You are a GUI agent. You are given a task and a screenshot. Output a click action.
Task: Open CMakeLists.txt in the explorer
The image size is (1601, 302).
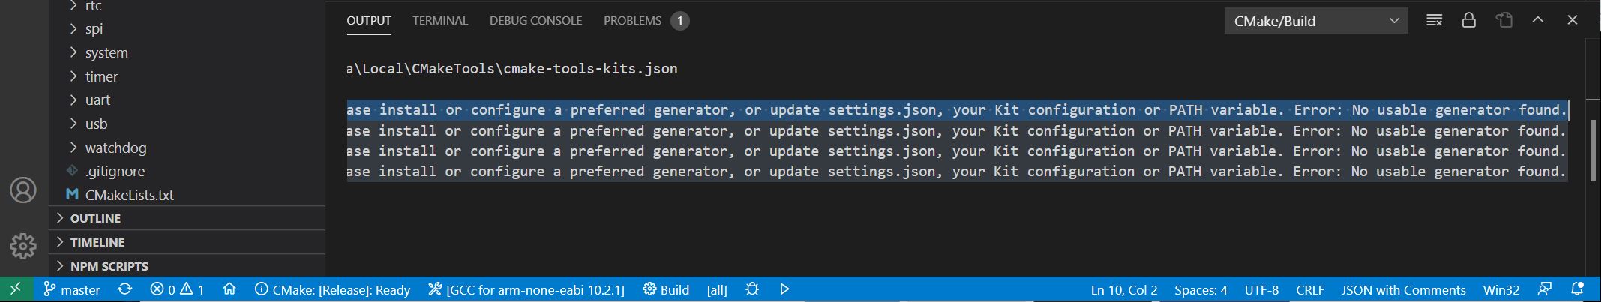(129, 195)
